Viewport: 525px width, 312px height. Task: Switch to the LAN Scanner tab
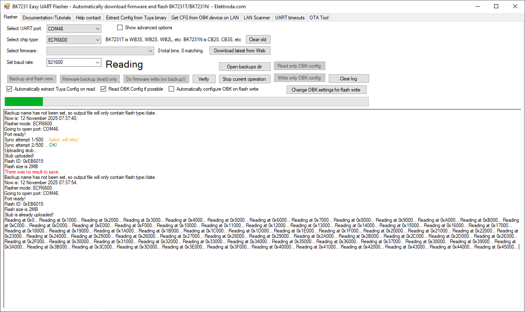(x=257, y=18)
